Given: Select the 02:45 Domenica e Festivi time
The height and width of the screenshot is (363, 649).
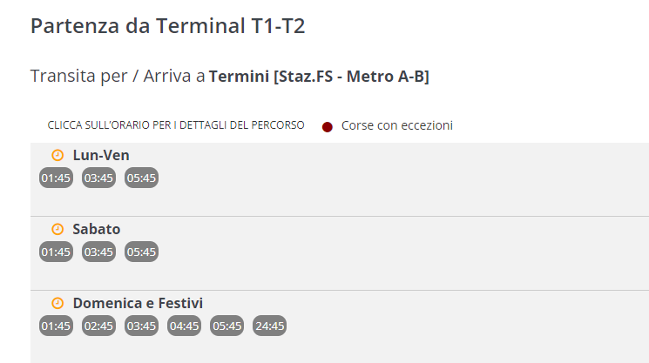Looking at the screenshot, I should [98, 326].
